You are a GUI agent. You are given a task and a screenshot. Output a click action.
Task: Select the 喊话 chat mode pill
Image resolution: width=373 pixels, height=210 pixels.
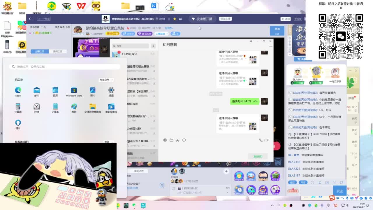(x=292, y=183)
